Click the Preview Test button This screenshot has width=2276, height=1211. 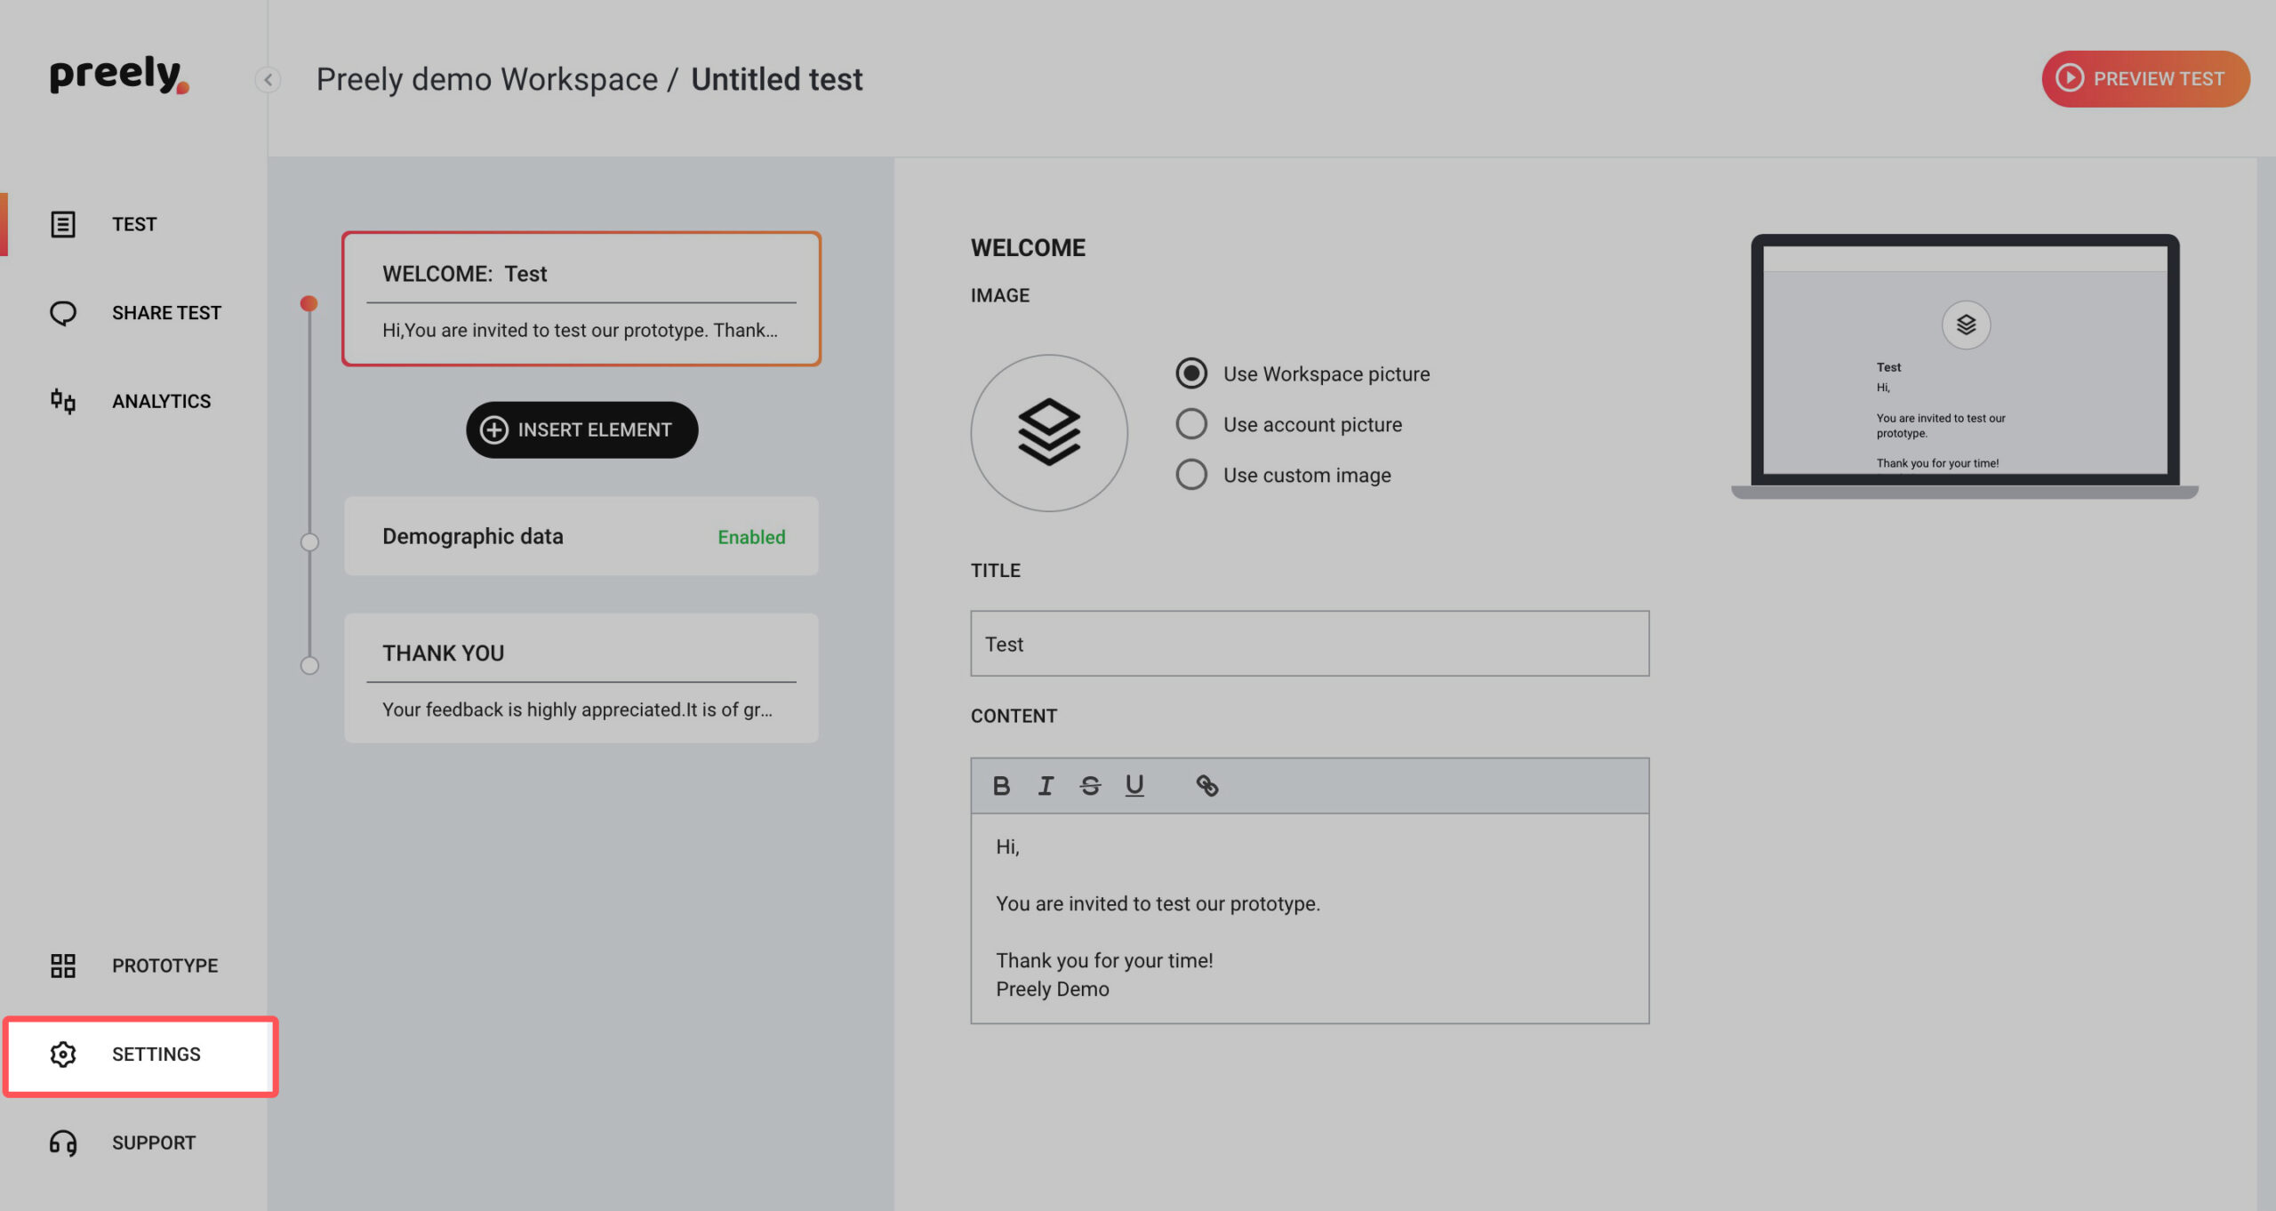click(2145, 79)
